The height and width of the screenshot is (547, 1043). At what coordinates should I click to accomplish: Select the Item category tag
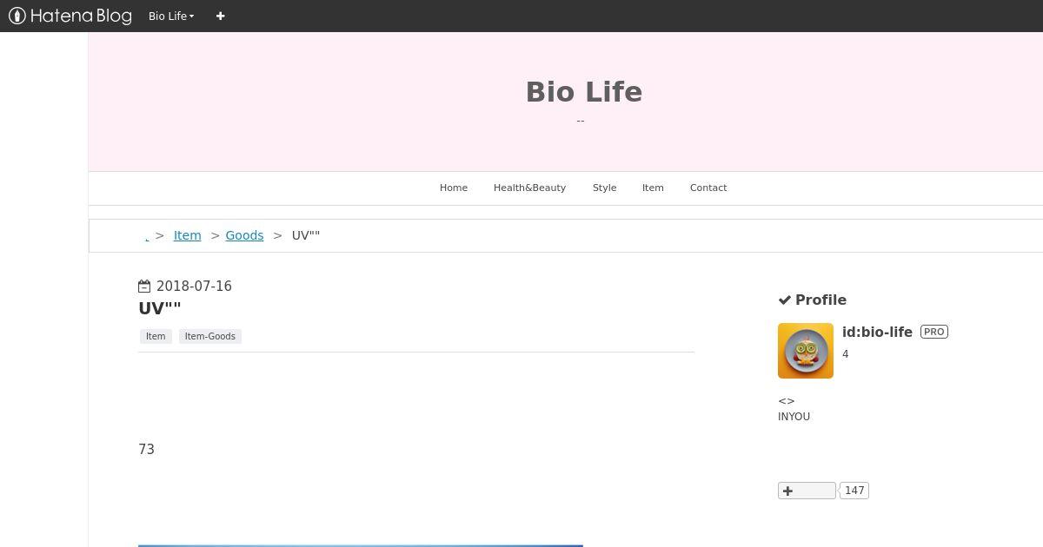click(x=156, y=336)
